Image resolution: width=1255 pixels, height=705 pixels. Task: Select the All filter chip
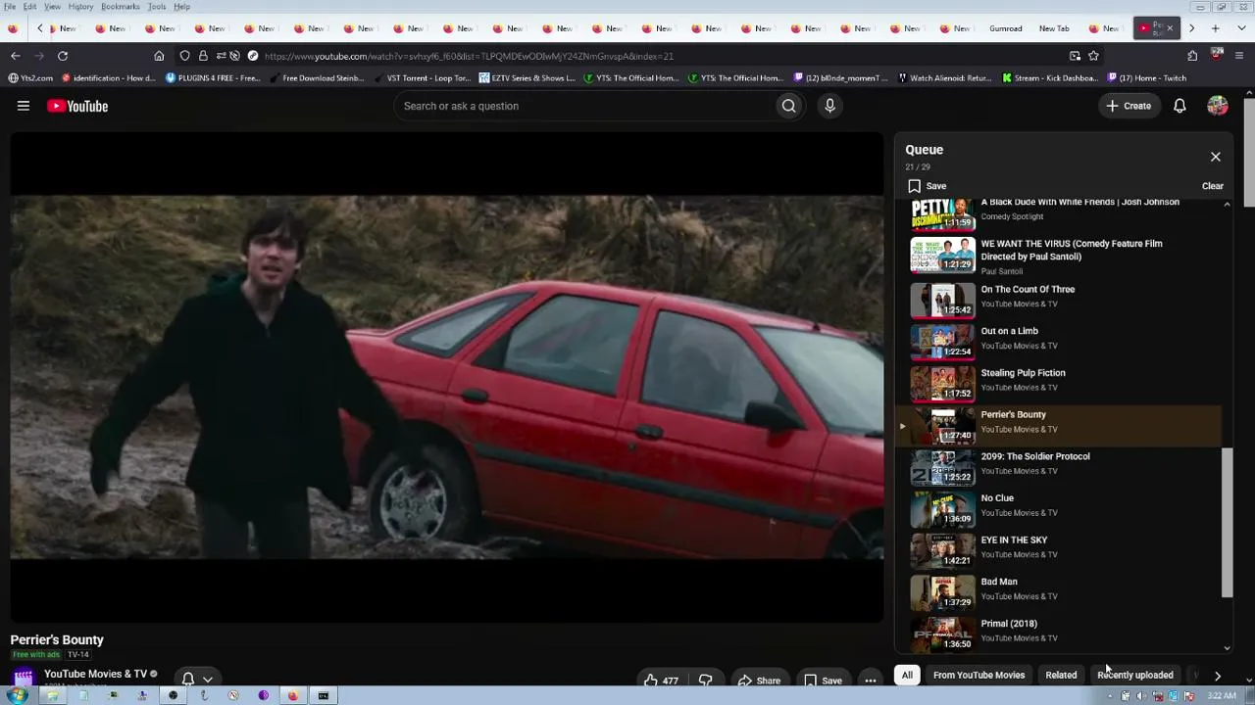pos(907,675)
